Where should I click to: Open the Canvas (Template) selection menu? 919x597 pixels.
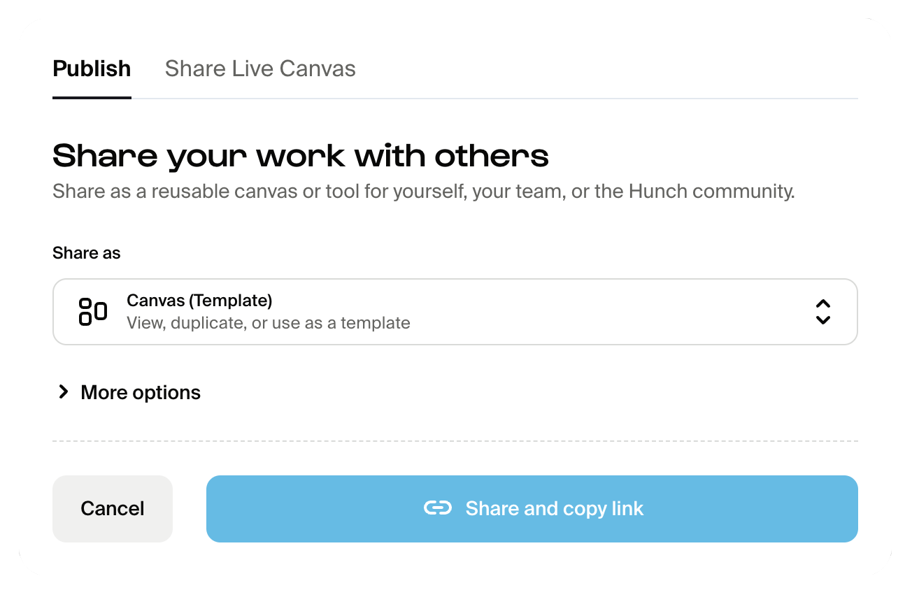coord(455,312)
